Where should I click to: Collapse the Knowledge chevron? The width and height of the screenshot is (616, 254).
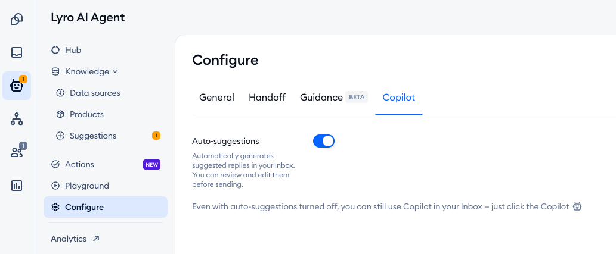115,72
